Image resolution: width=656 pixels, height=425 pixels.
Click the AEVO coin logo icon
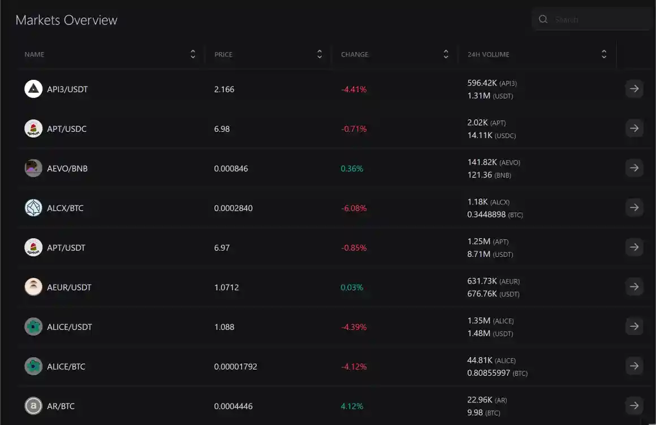(x=33, y=168)
